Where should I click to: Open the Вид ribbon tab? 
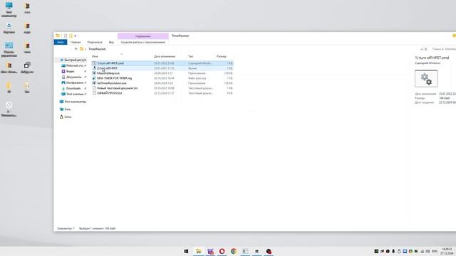coord(111,42)
